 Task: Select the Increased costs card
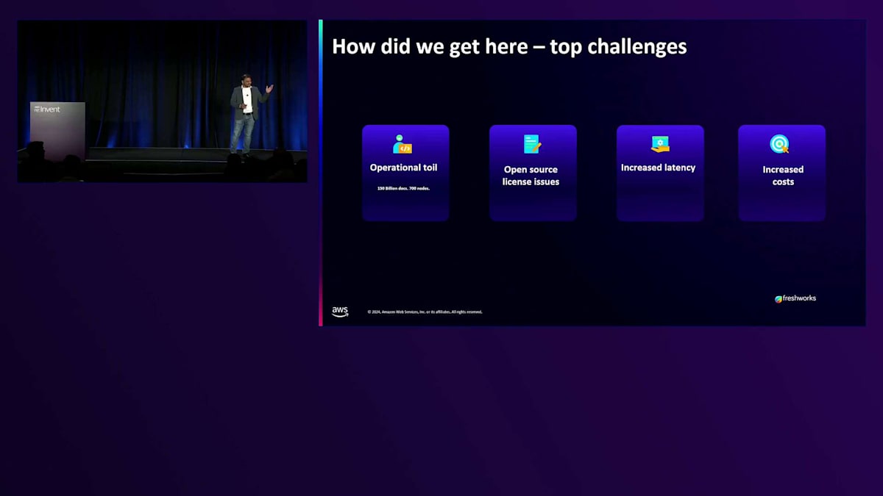pyautogui.click(x=781, y=173)
